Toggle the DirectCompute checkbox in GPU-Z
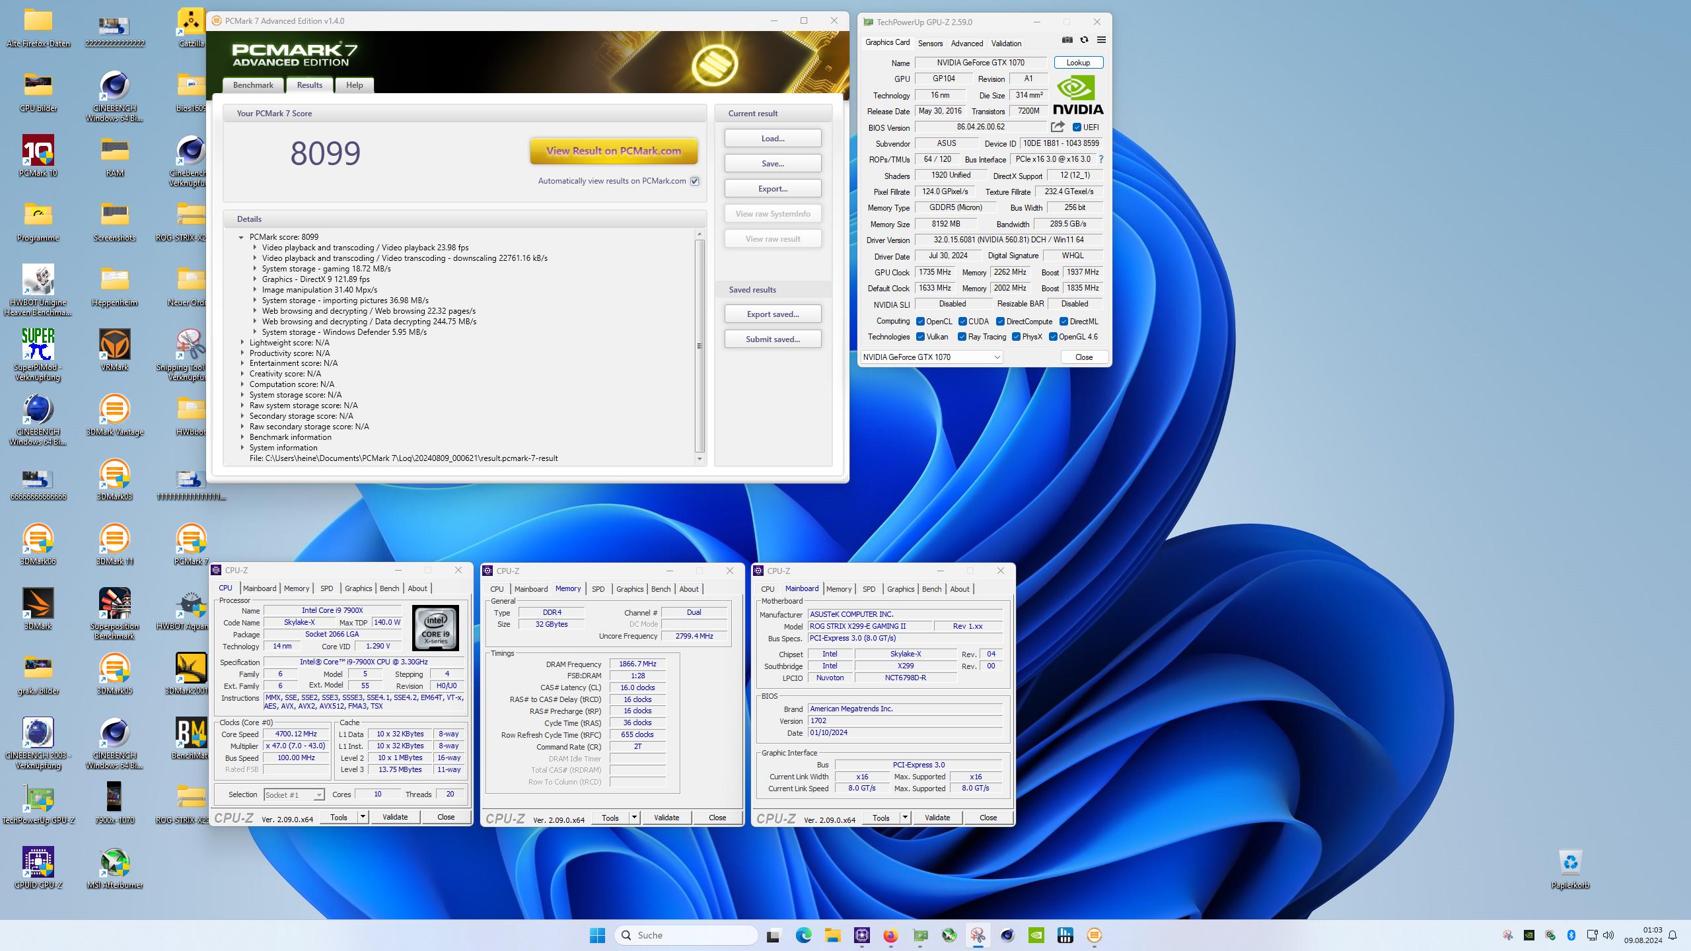Screen dimensions: 1691x951 click(x=1000, y=322)
